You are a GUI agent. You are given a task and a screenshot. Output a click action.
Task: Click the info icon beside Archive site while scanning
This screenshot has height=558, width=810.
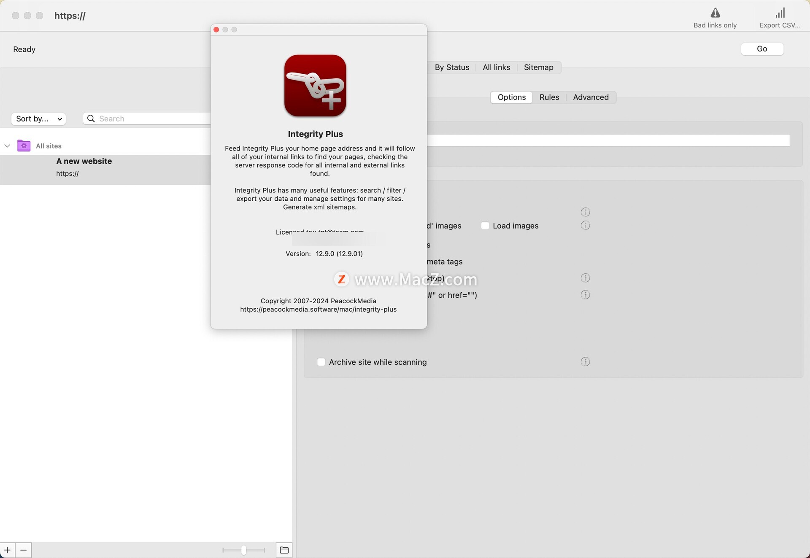click(x=585, y=361)
